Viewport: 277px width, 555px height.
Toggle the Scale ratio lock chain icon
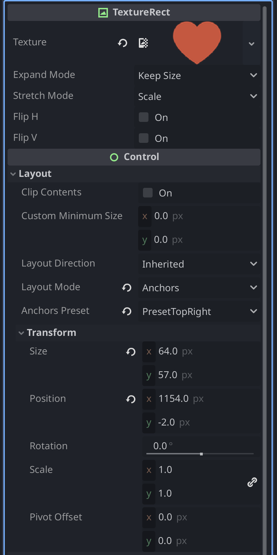252,482
